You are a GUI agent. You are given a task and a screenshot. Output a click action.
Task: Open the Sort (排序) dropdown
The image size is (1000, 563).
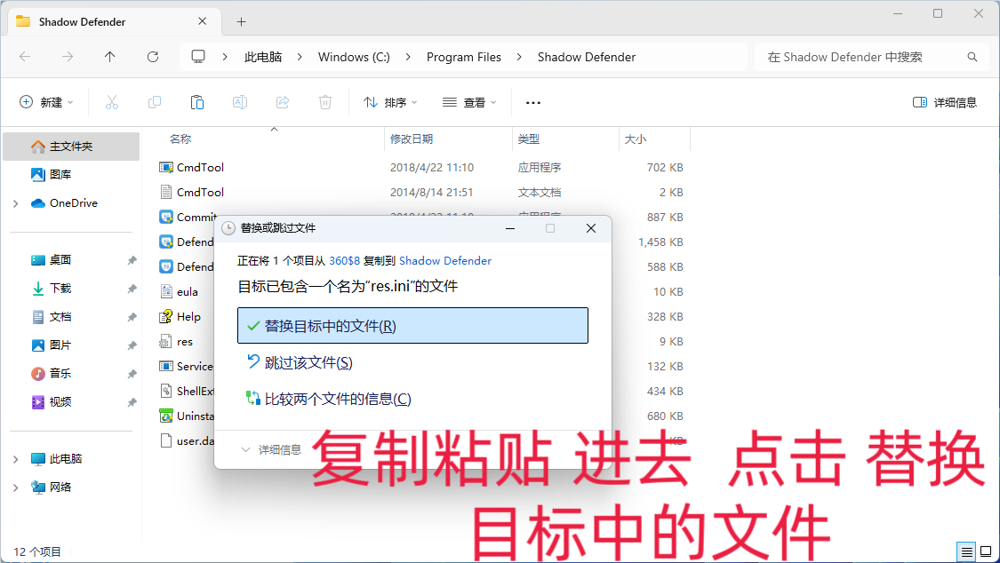tap(390, 102)
